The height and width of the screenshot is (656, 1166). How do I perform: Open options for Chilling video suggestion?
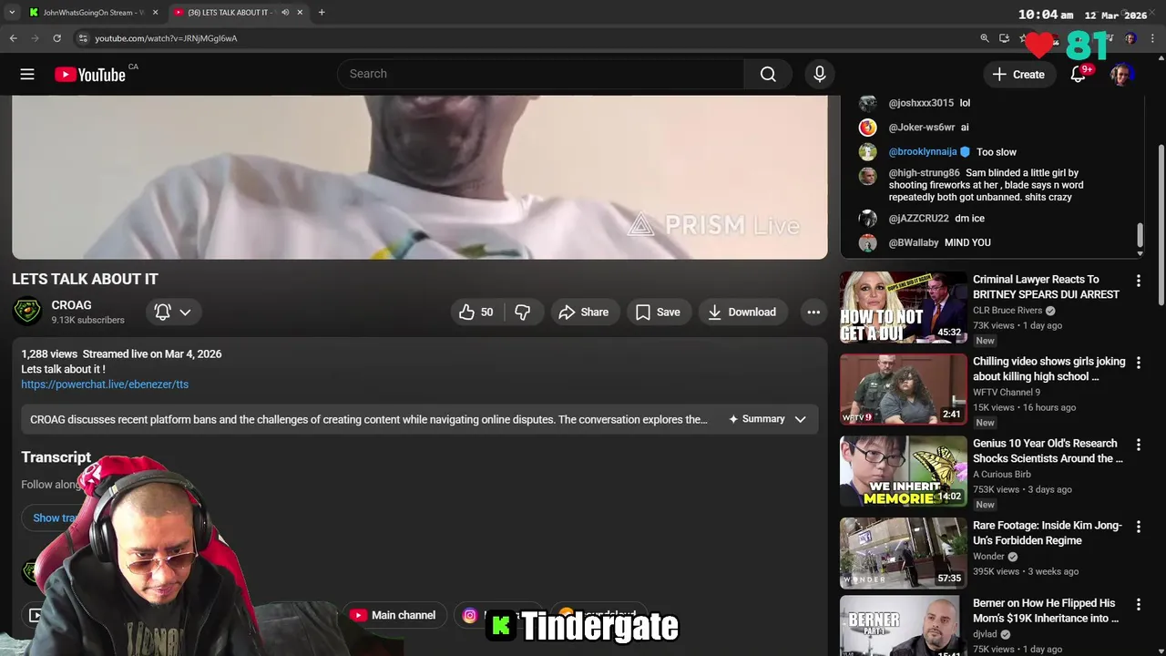point(1138,363)
